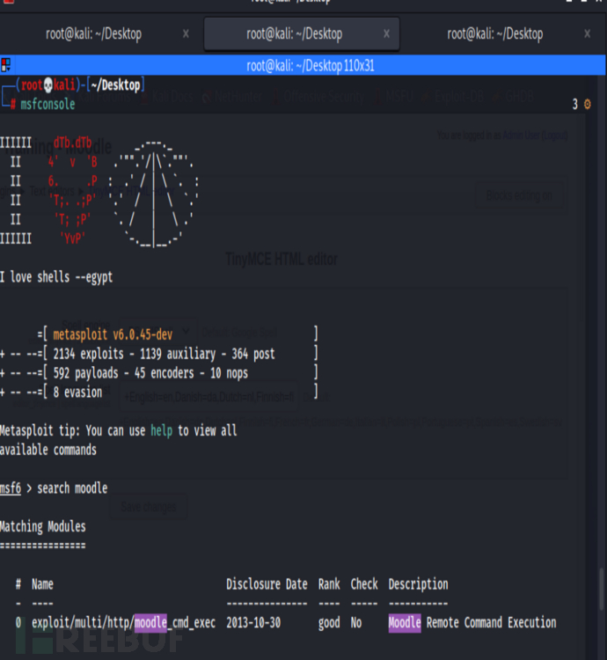This screenshot has height=660, width=607.
Task: Click the '~/Desktop' path in the prompt
Action: (x=115, y=85)
